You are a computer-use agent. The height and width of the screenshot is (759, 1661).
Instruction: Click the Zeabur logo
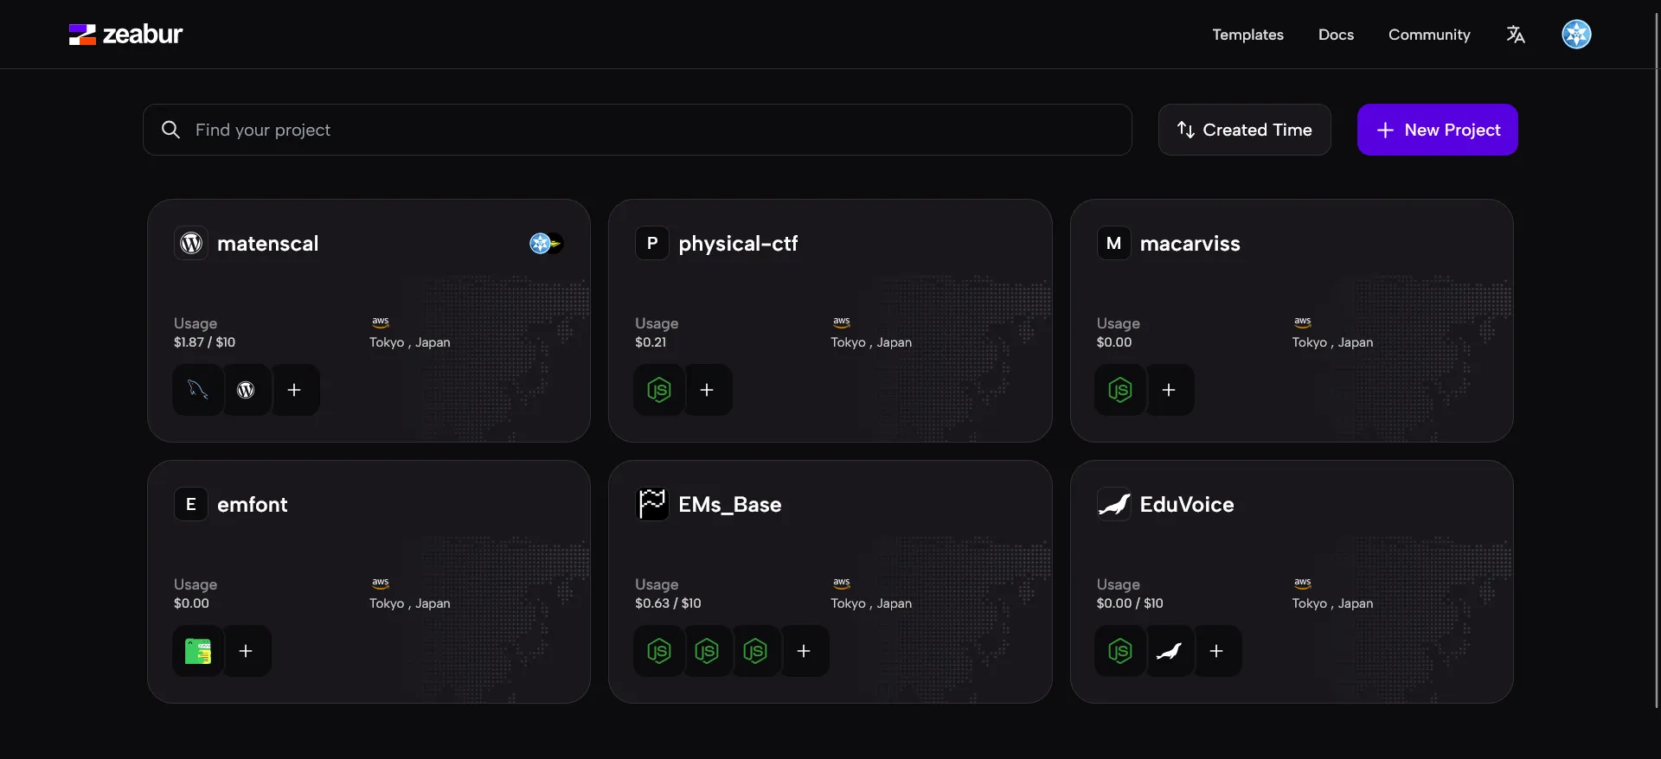pyautogui.click(x=125, y=35)
